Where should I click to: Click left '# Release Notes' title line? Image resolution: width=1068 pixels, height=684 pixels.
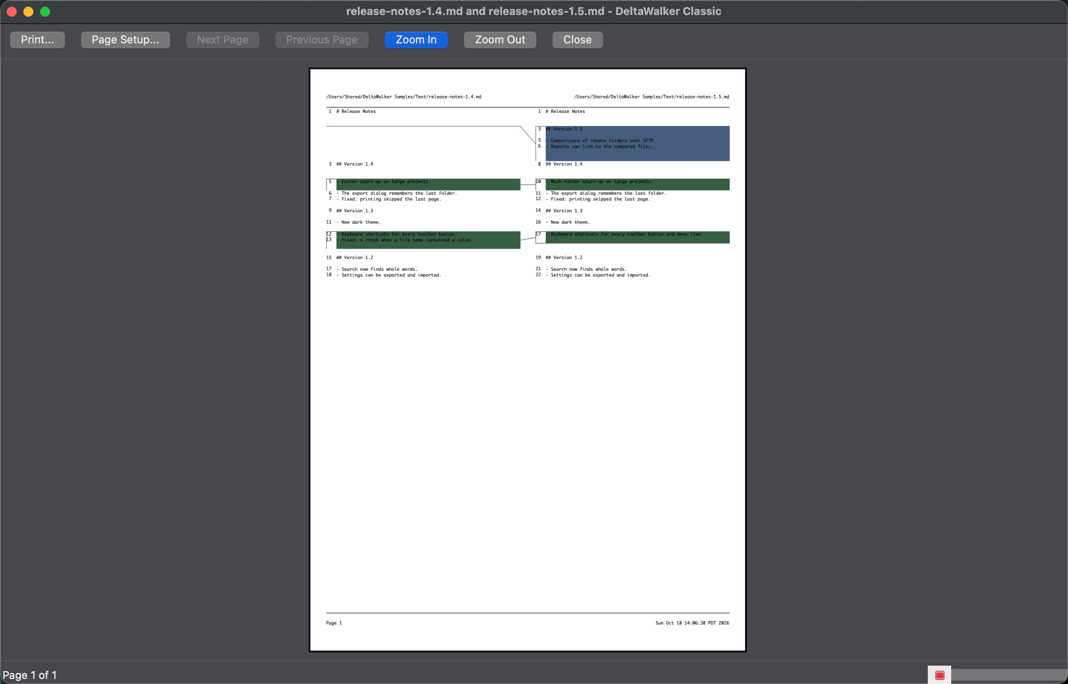[x=356, y=111]
